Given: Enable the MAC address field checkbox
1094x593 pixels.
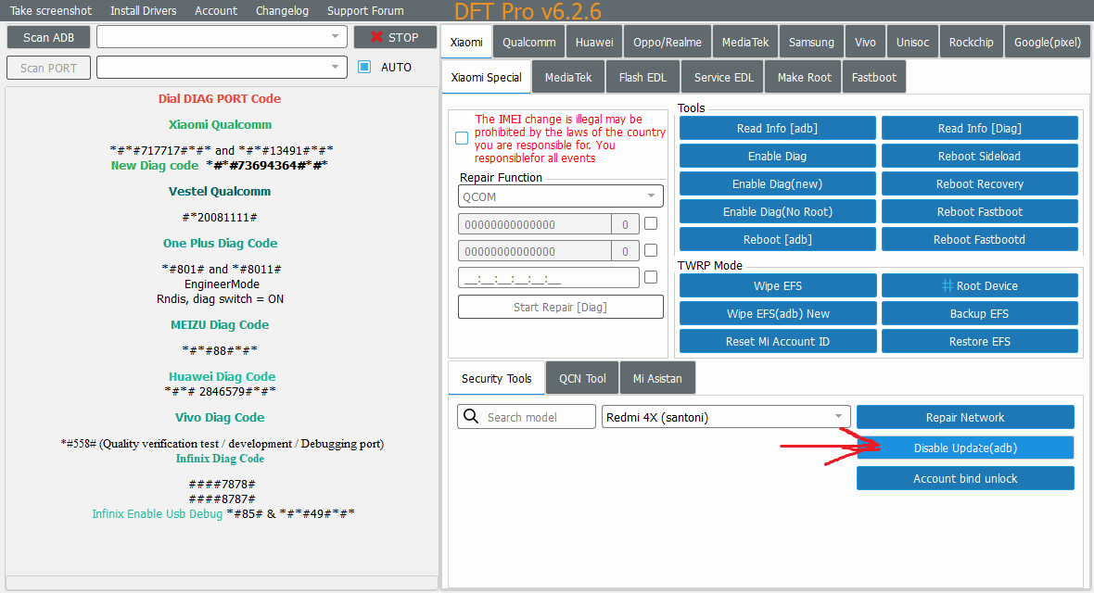Looking at the screenshot, I should click(x=651, y=277).
